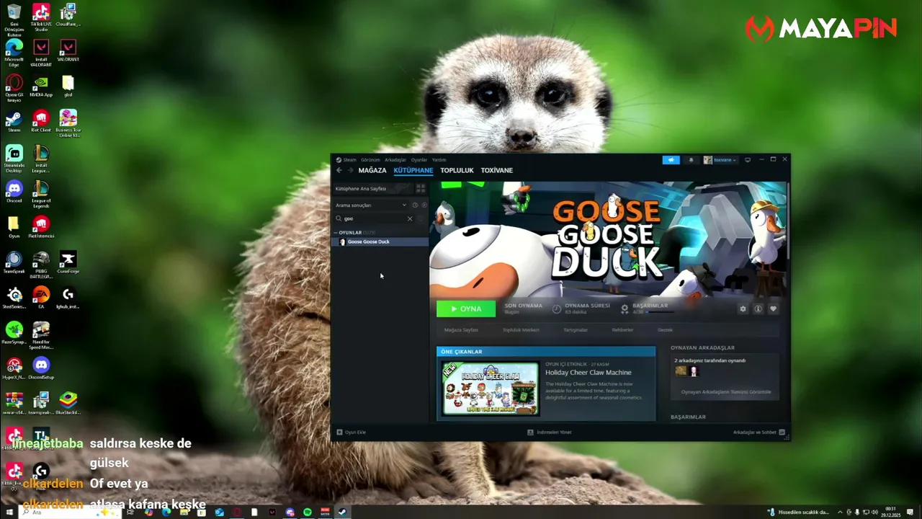This screenshot has width=922, height=519.
Task: Open the Tartışmalar link
Action: [x=576, y=330]
